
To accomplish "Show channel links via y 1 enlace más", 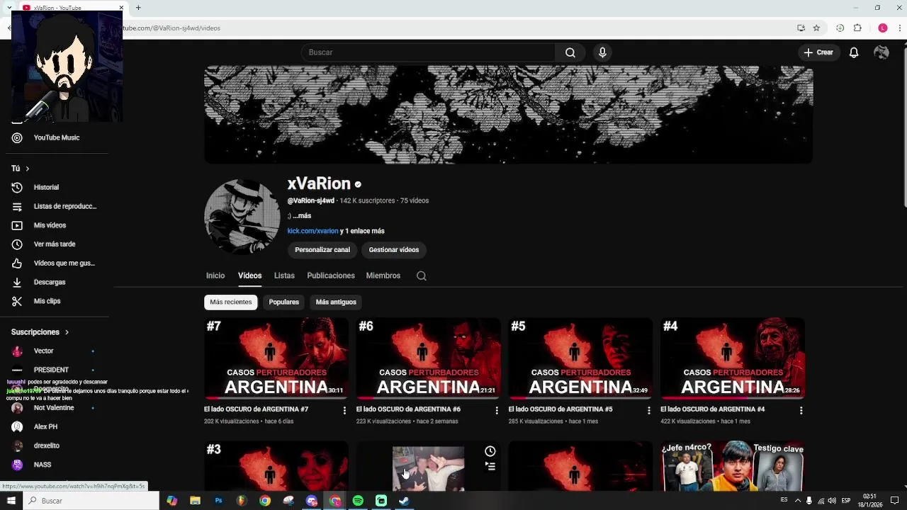I will [x=362, y=231].
